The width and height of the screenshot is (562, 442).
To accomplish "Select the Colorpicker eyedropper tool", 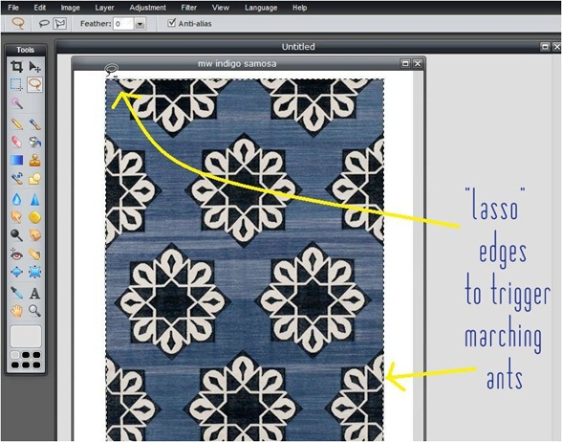I will (16, 293).
